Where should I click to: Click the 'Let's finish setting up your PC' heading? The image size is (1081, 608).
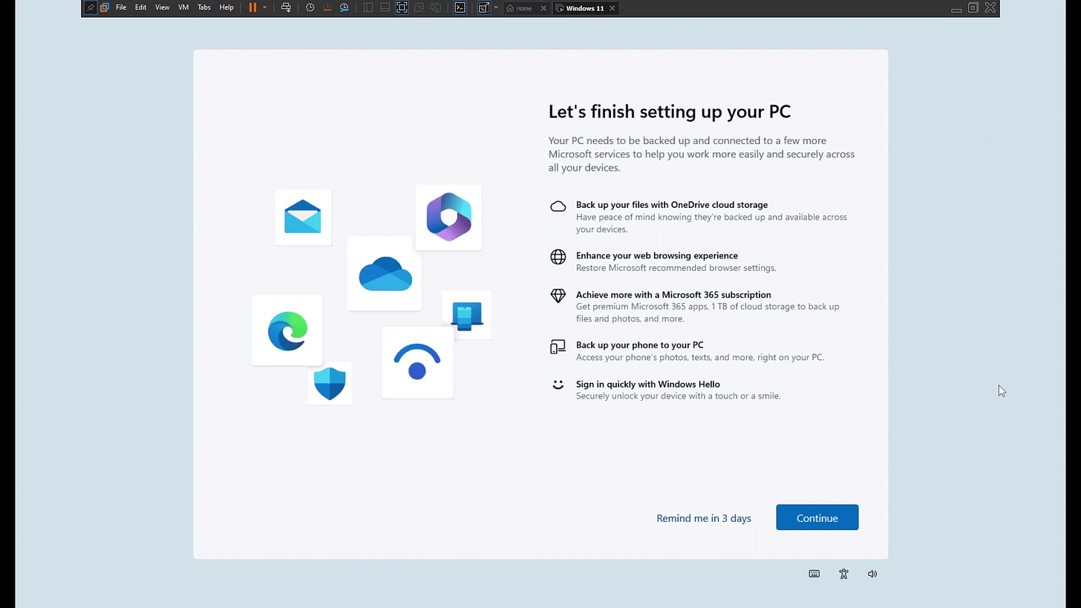(x=670, y=111)
